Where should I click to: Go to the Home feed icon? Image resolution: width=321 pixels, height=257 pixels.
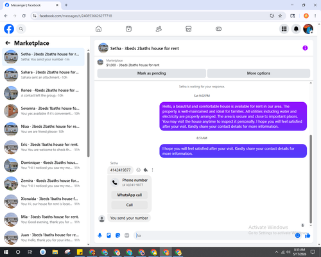pyautogui.click(x=98, y=29)
